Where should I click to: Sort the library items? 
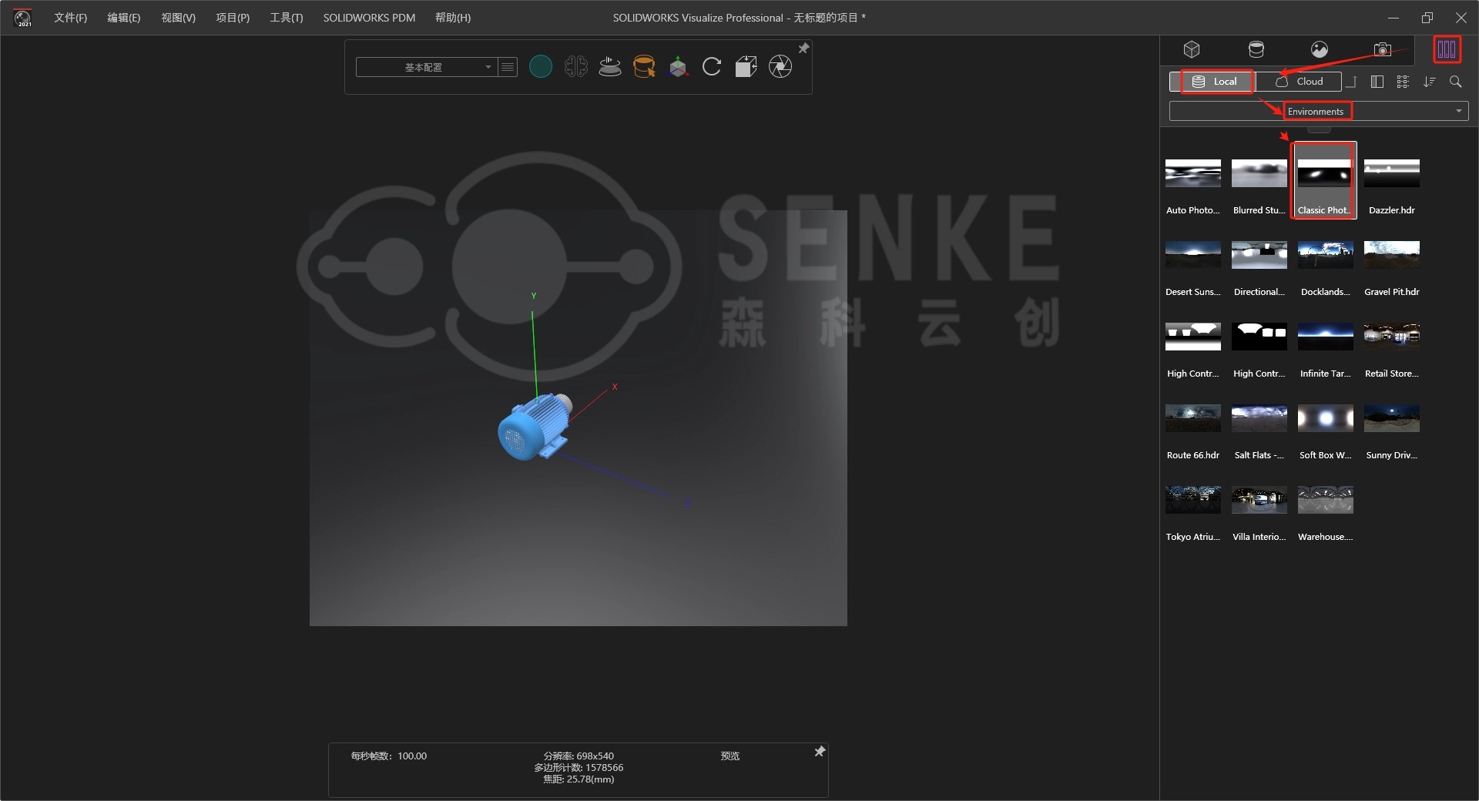click(x=1429, y=82)
